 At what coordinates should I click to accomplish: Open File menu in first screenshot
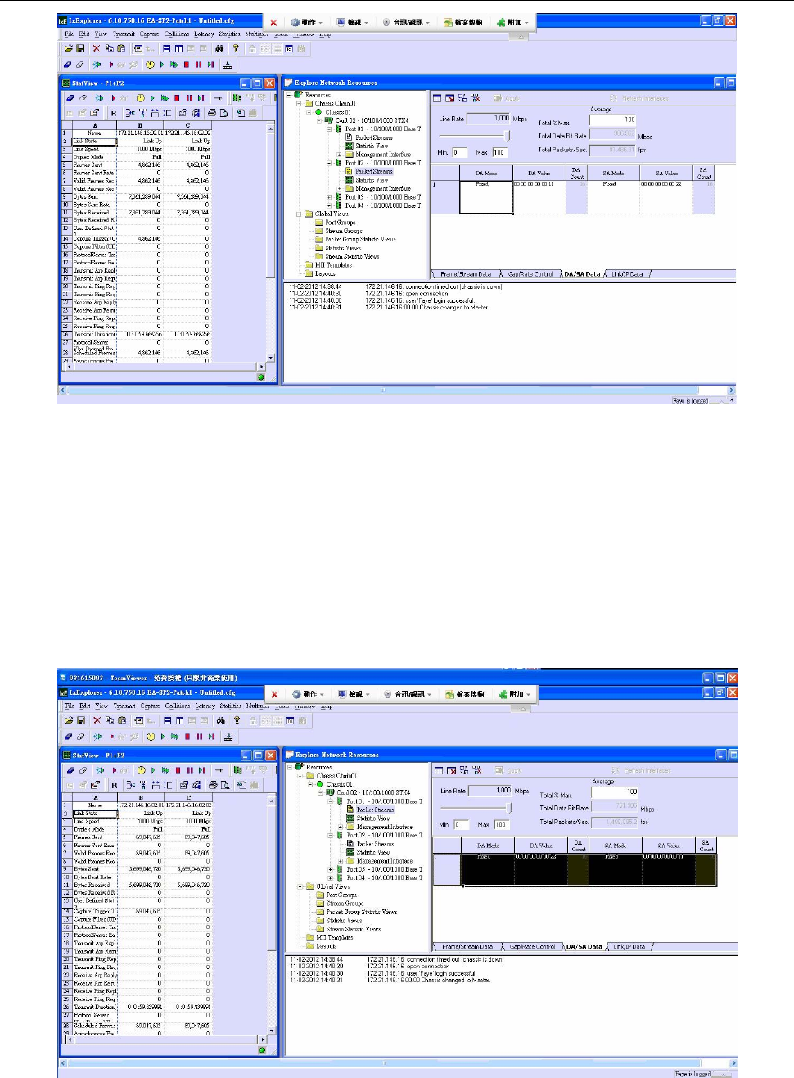(69, 34)
